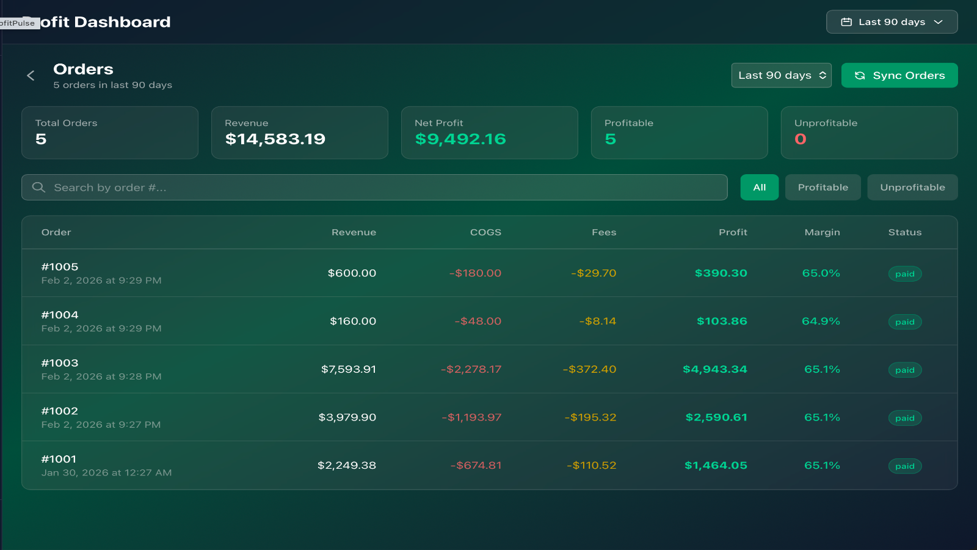Click the calendar icon in header date picker
977x550 pixels.
pos(846,22)
